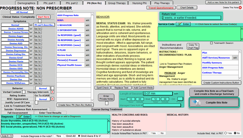Tick the checkbox under Enter Private Notes
The height and width of the screenshot is (138, 243).
pyautogui.click(x=107, y=103)
